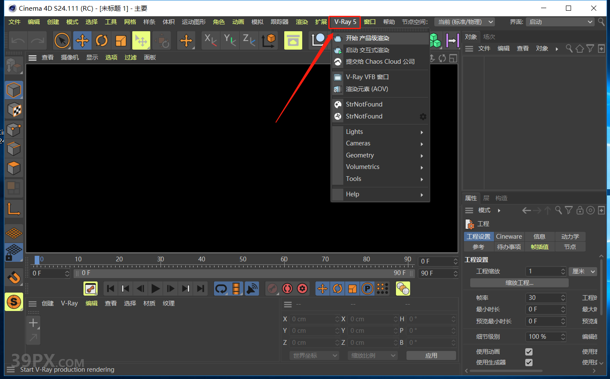Click the render view clapboard icon

pyautogui.click(x=293, y=41)
